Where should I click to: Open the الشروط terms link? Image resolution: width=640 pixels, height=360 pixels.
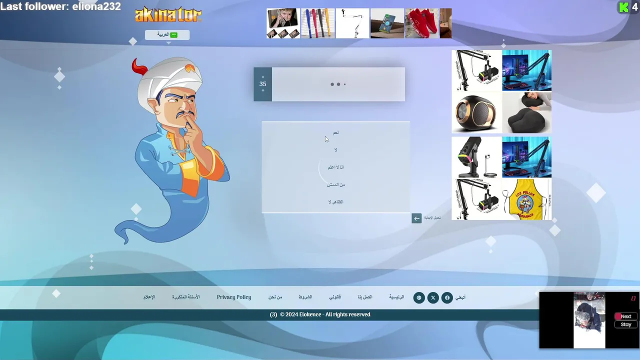tap(305, 297)
